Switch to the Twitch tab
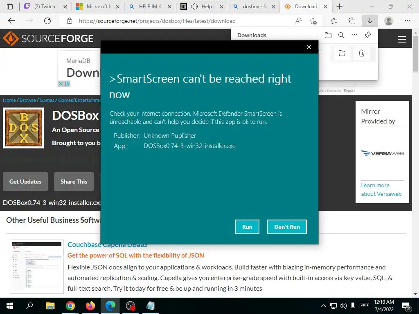 45,7
